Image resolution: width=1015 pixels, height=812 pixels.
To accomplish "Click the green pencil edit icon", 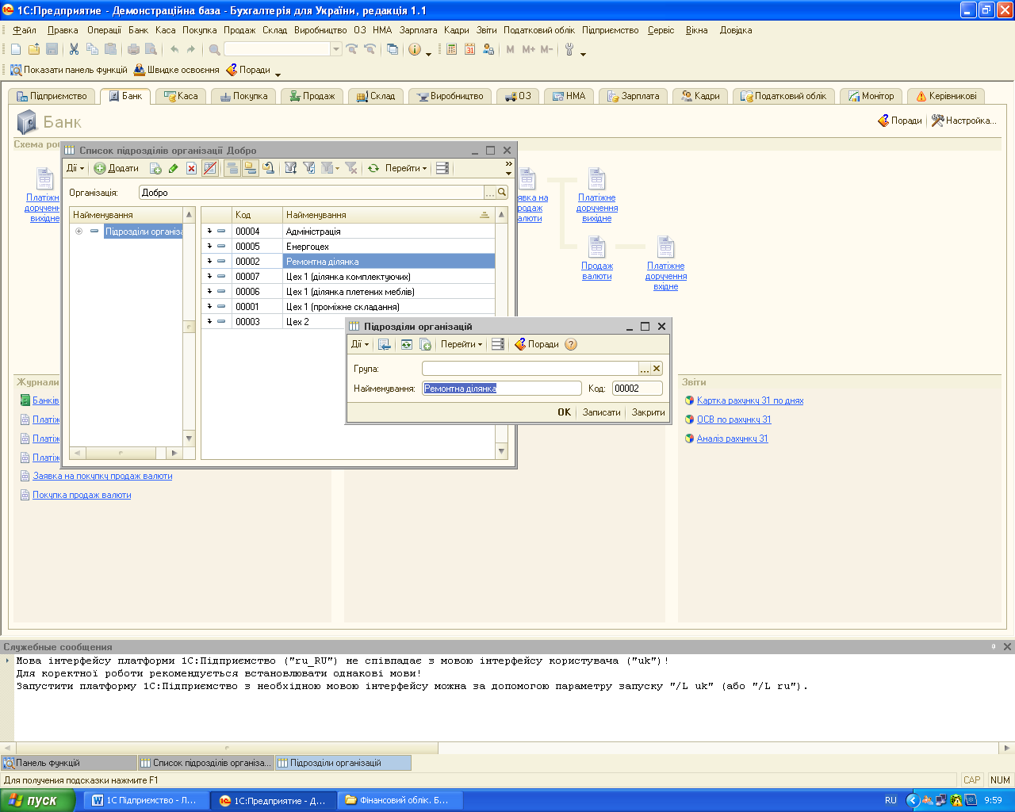I will pos(173,168).
